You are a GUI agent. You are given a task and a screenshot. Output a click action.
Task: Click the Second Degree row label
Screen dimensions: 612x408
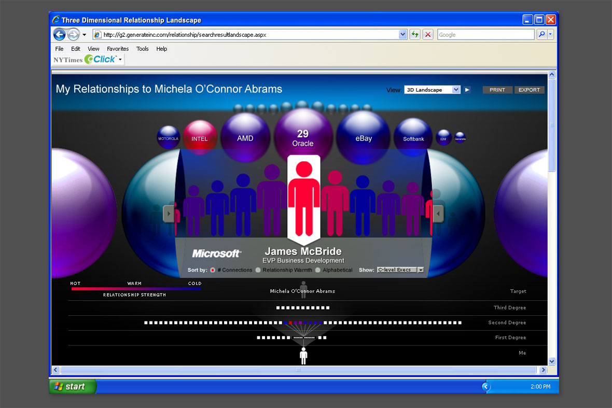point(507,322)
